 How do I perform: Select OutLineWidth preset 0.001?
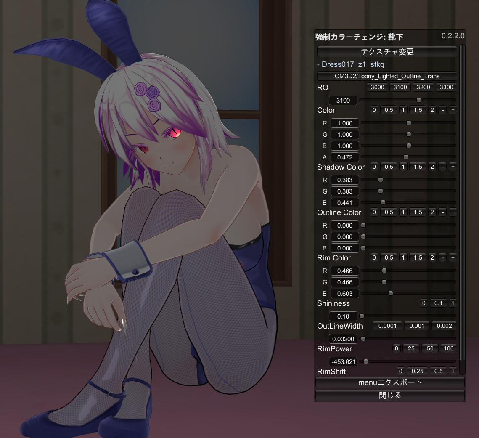415,325
